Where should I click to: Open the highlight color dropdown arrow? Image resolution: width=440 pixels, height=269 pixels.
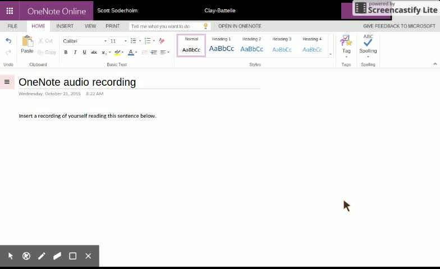[122, 53]
